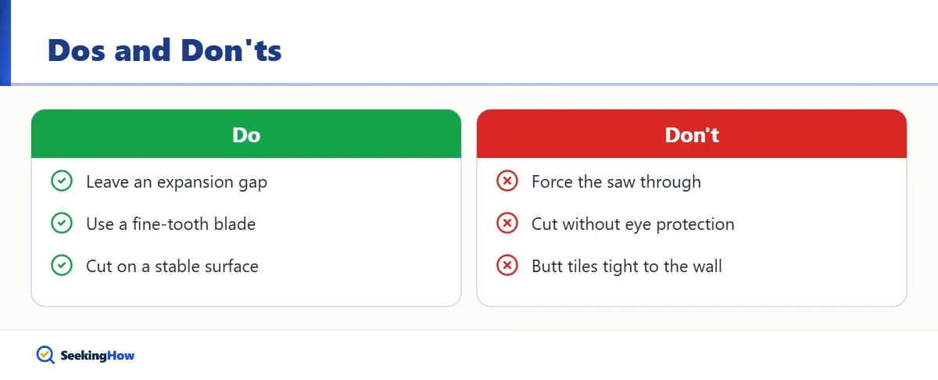Screen dimensions: 938x380
Task: Click the Dos and Don'ts title
Action: [x=165, y=51]
